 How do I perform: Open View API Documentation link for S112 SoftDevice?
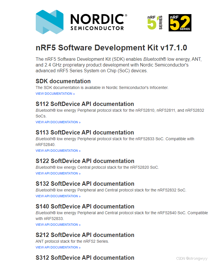click(x=58, y=122)
